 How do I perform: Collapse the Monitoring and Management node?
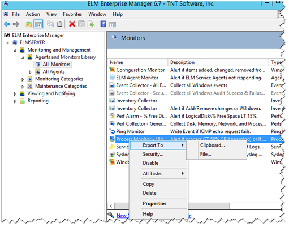point(15,50)
